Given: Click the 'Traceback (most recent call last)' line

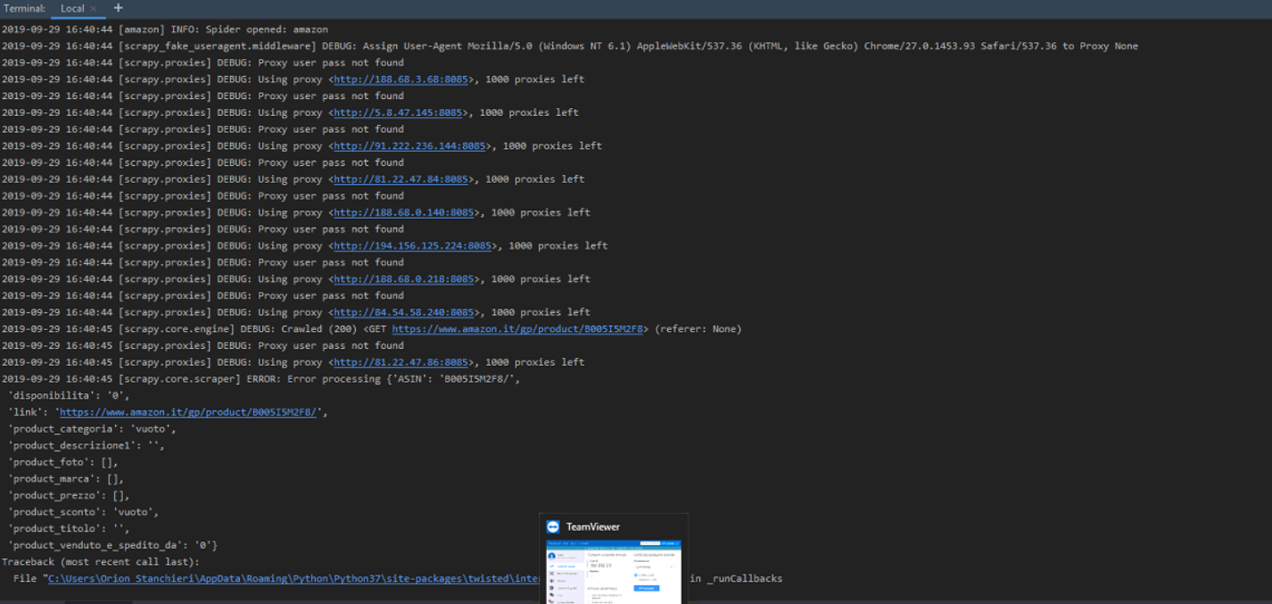Looking at the screenshot, I should [x=101, y=562].
